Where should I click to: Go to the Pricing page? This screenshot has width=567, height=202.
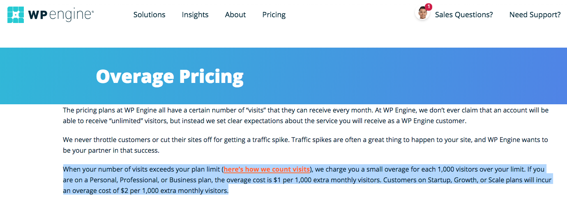pyautogui.click(x=274, y=15)
